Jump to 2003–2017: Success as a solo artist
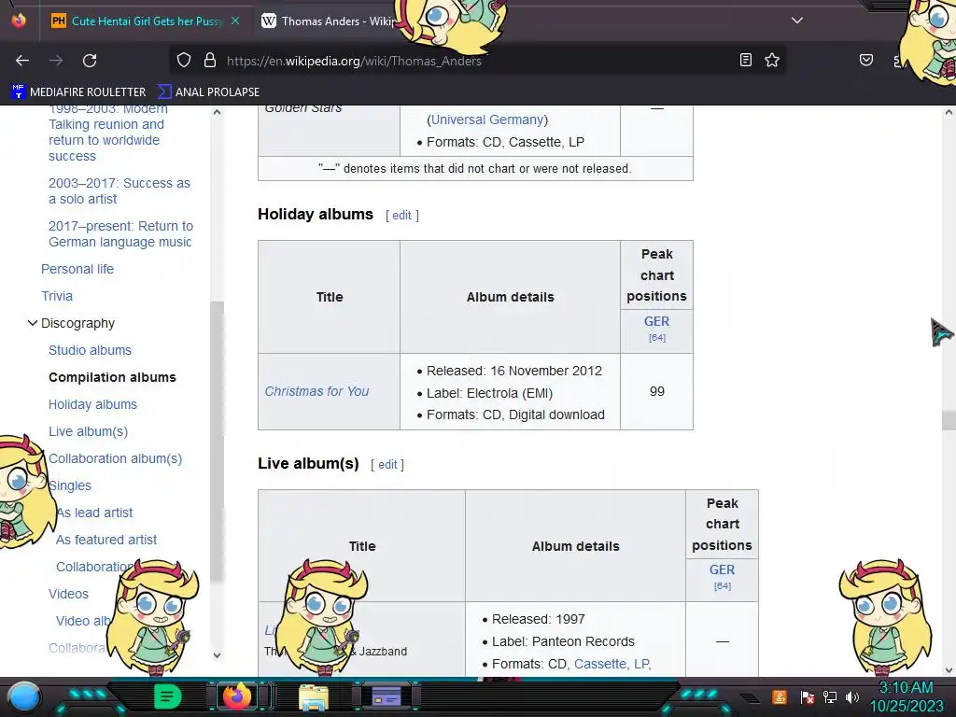 point(119,190)
